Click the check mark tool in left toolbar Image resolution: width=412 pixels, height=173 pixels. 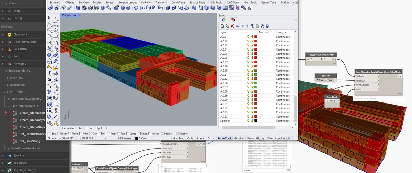(x=56, y=117)
